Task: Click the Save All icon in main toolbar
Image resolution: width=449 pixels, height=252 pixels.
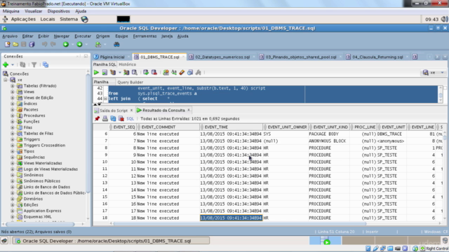Action: pos(32,44)
